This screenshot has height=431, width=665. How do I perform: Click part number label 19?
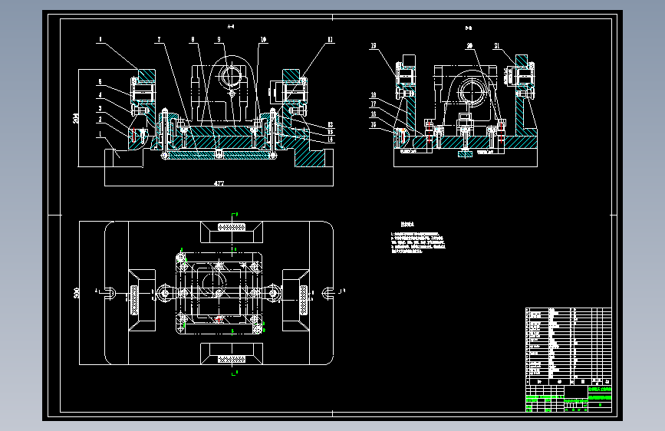[374, 46]
